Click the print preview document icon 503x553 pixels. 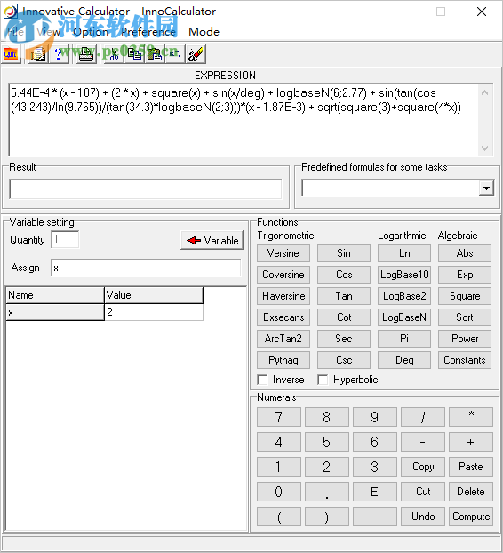[x=38, y=54]
